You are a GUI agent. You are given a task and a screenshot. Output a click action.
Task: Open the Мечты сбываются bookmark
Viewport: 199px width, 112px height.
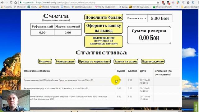[x=105, y=7]
